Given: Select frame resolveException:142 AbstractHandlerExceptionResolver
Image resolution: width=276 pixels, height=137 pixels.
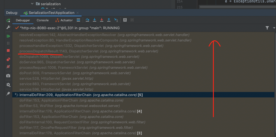Looking at the screenshot, I should (x=143, y=35).
